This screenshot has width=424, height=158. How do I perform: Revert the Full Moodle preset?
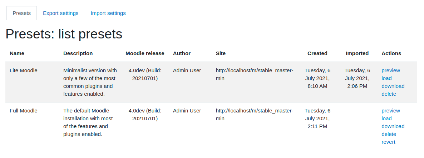388,142
